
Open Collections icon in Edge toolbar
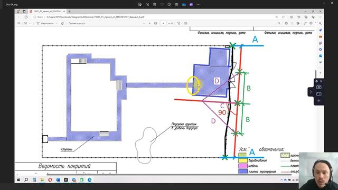pos(306,17)
